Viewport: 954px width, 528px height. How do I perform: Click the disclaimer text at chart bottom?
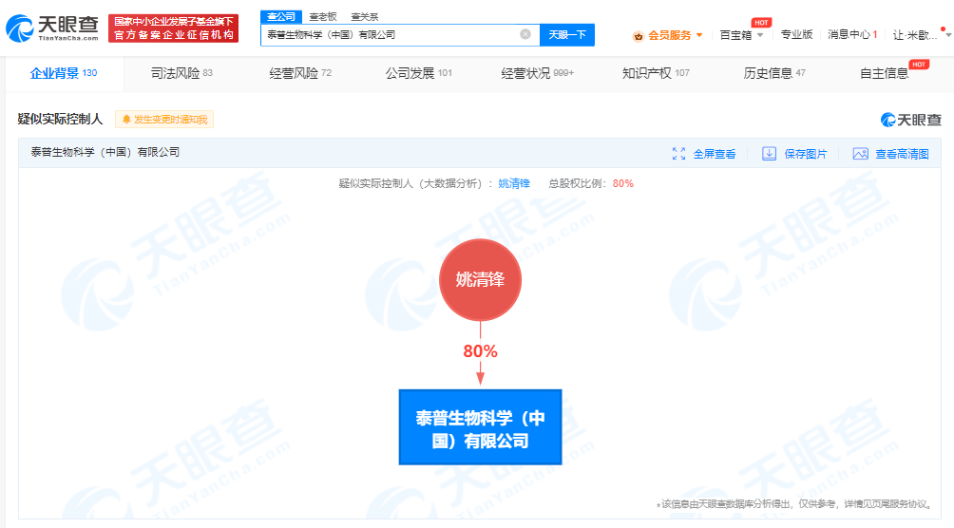pos(794,504)
